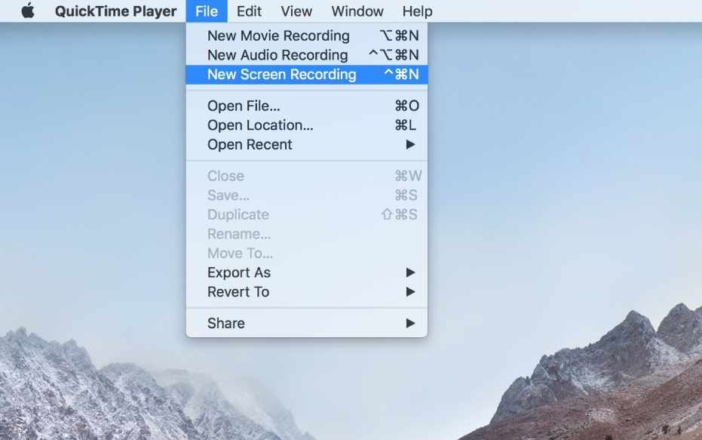Select Export As menu entry
702x440 pixels.
pyautogui.click(x=239, y=272)
